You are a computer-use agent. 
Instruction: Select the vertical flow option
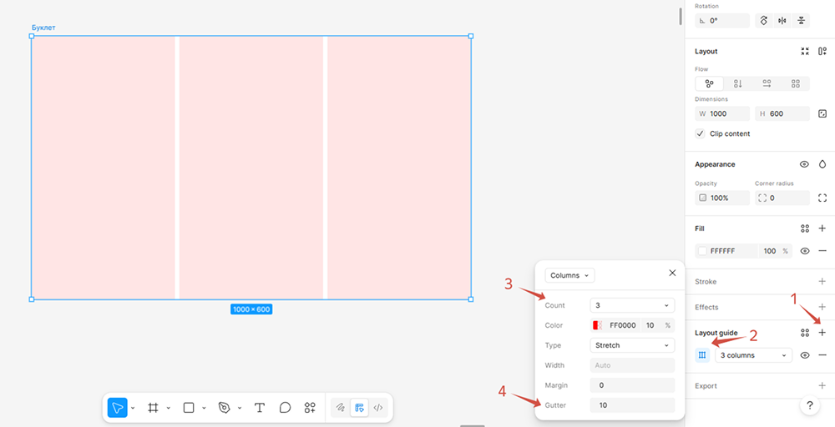(x=738, y=83)
